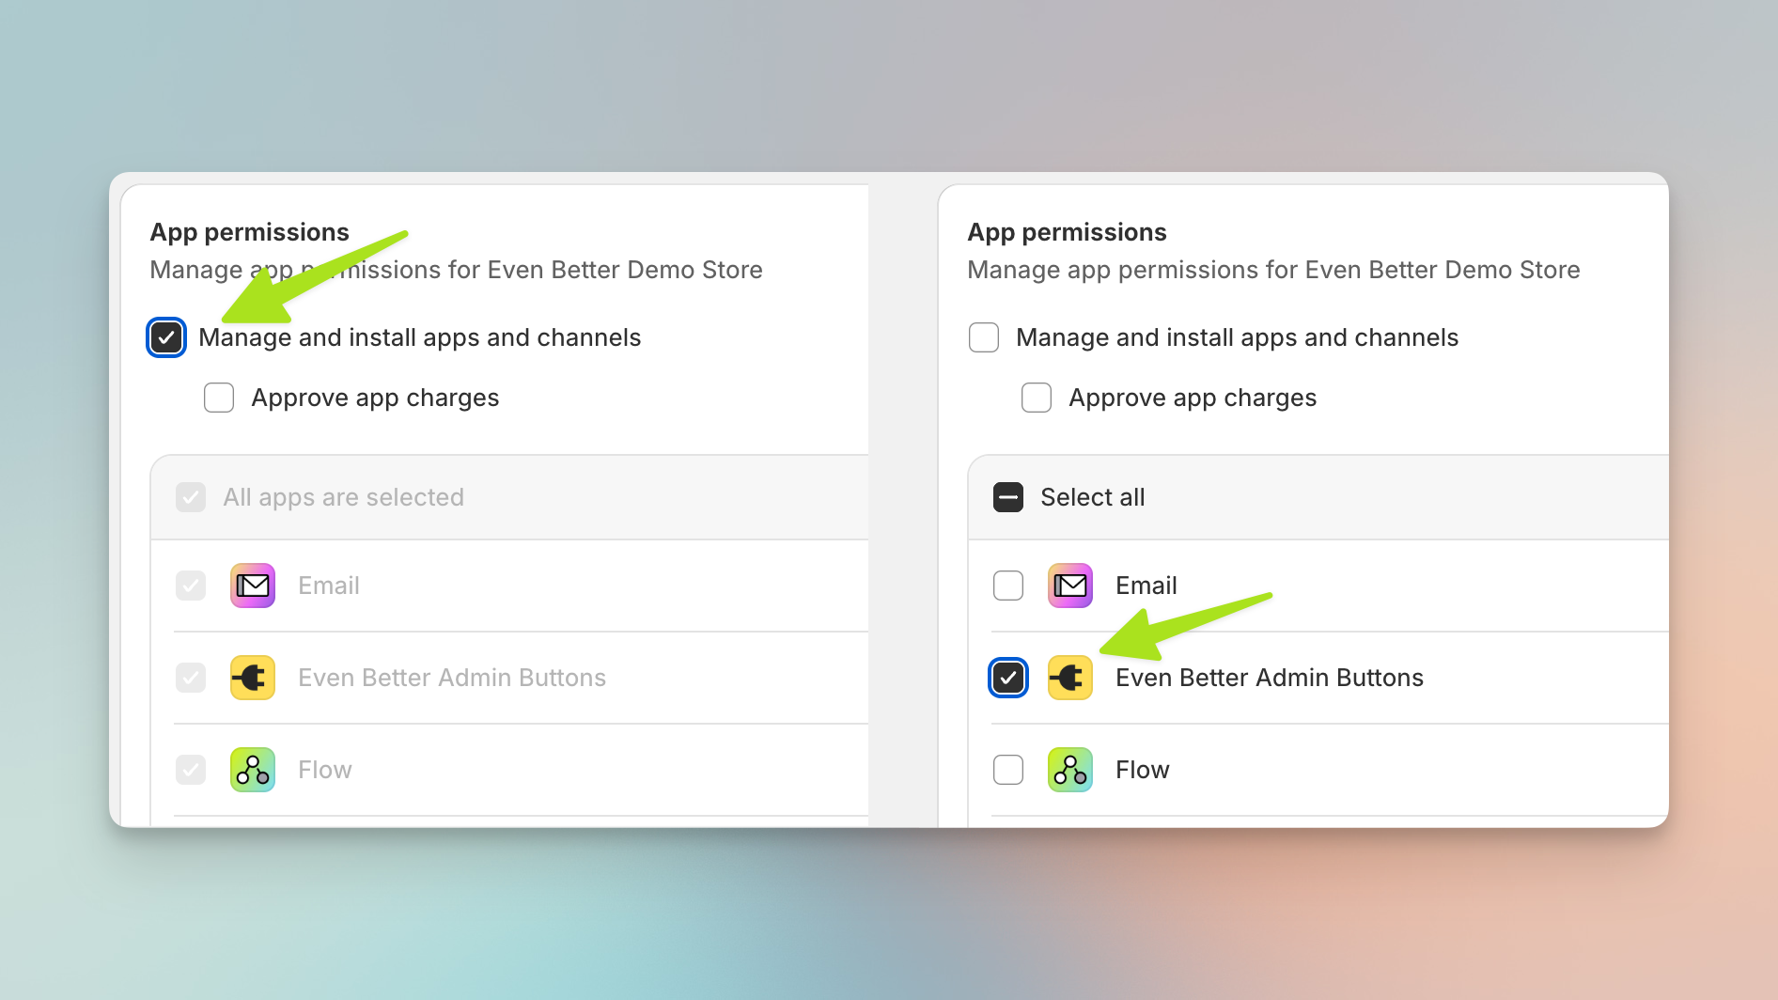Click right panel 'Manage app permissions' description
This screenshot has height=1000, width=1778.
tap(1274, 270)
